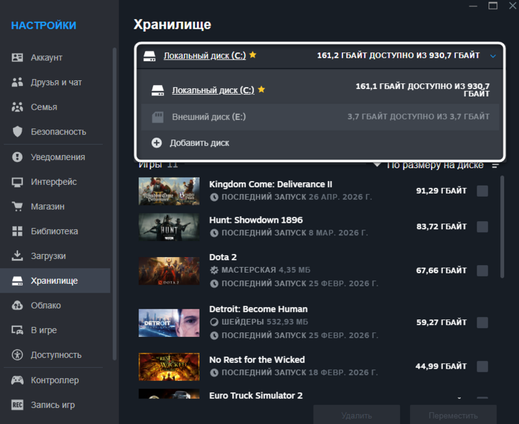519x424 pixels.
Task: Switch to the Безопасность section
Action: (x=56, y=131)
